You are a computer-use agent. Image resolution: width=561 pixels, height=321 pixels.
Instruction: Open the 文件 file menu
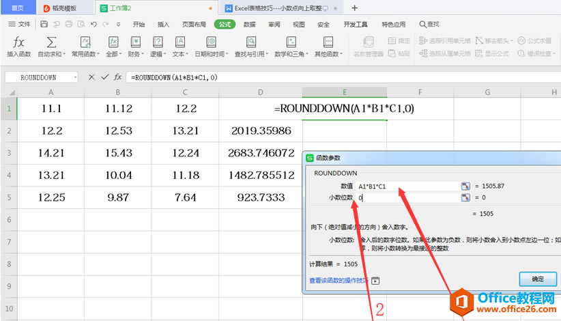[20, 24]
